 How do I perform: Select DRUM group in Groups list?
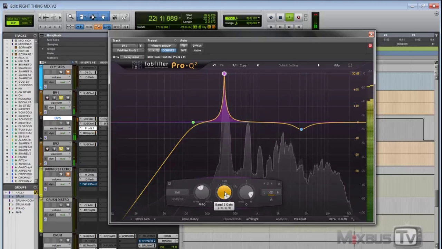(20, 196)
